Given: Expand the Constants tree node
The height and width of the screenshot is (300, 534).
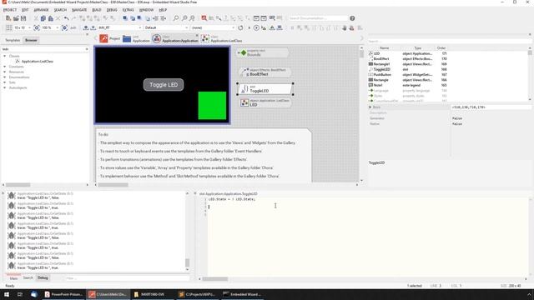Looking at the screenshot, I should point(5,67).
